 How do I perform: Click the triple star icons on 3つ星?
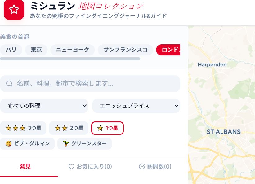16,128
